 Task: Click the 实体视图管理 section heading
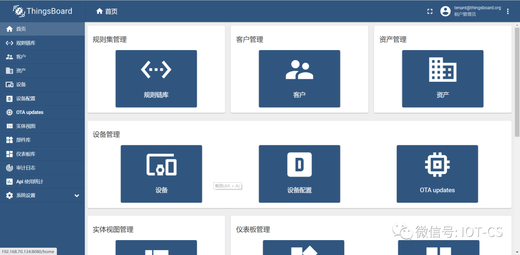pos(113,229)
